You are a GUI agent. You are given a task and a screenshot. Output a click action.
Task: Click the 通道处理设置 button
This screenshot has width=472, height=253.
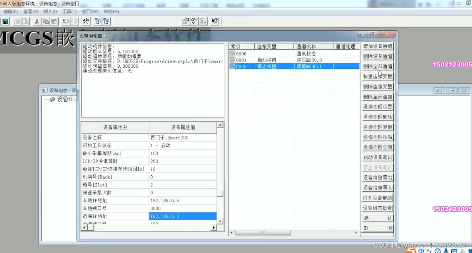coord(378,107)
